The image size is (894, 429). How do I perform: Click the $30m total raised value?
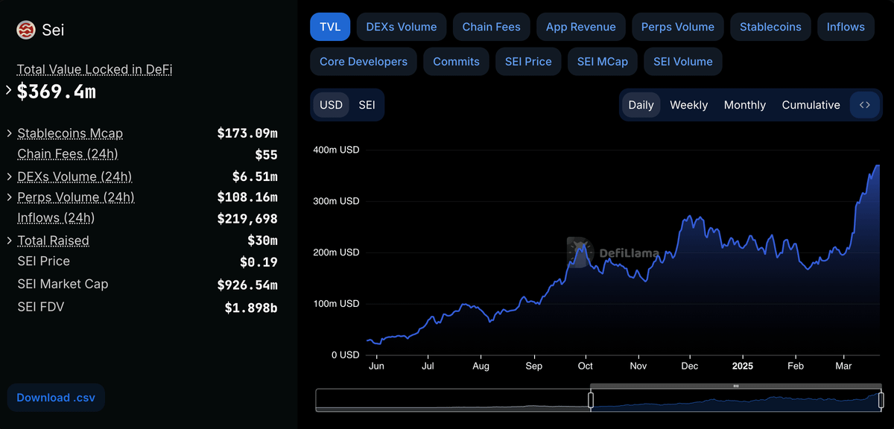point(262,241)
